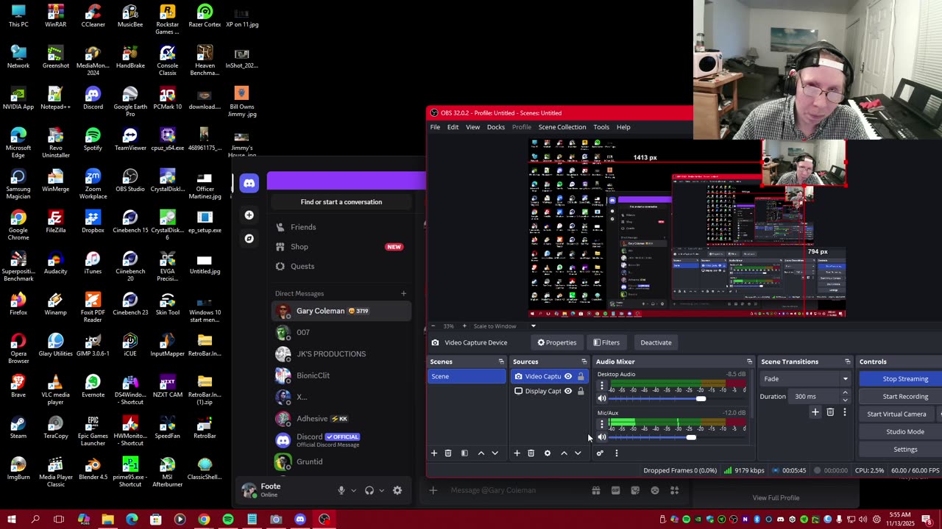
Task: Open the OBS View menu
Action: coord(472,127)
